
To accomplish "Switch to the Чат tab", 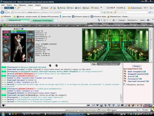I will click(x=94, y=64).
